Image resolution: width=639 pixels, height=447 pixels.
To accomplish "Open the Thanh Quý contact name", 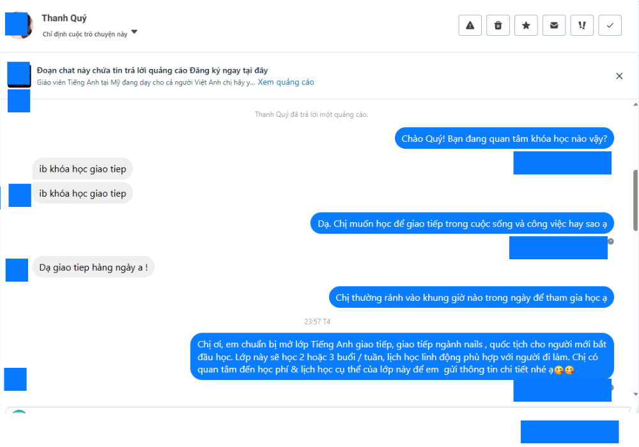I will point(64,19).
